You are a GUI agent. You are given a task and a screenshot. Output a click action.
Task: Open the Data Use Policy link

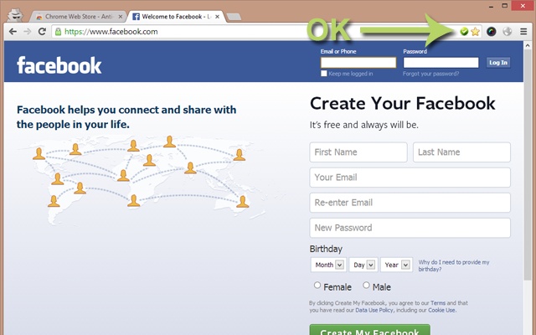click(x=374, y=311)
